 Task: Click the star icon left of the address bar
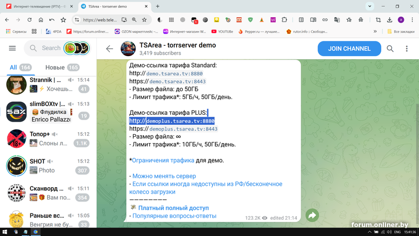tap(63, 20)
